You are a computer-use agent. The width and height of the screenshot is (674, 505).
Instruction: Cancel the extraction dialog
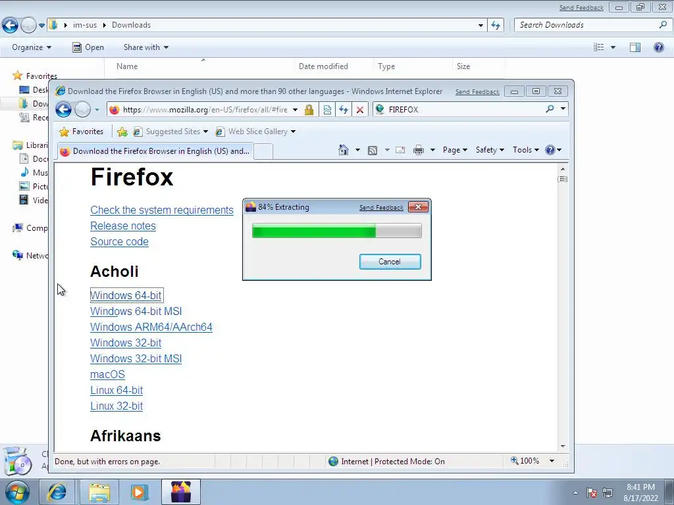tap(390, 262)
